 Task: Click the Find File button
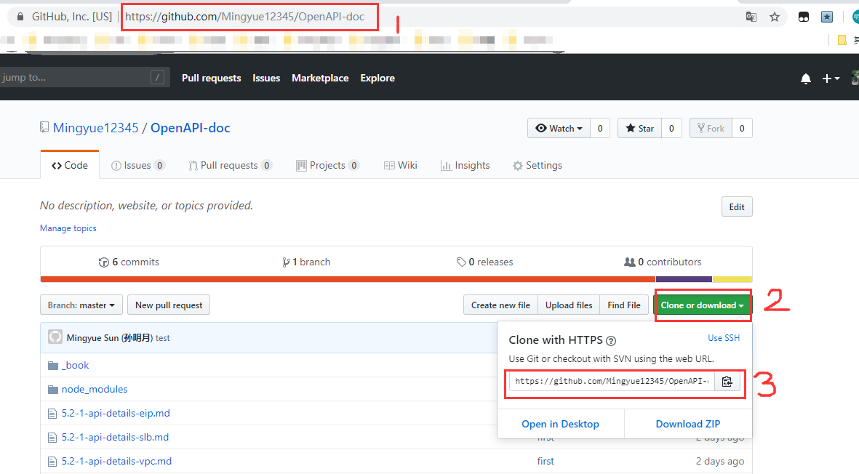tap(624, 305)
